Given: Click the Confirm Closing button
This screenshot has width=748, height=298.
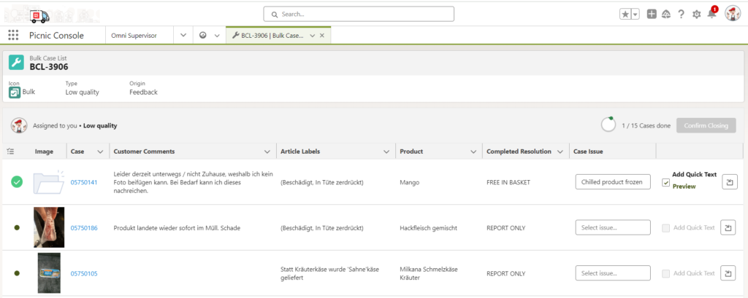Looking at the screenshot, I should tap(706, 125).
